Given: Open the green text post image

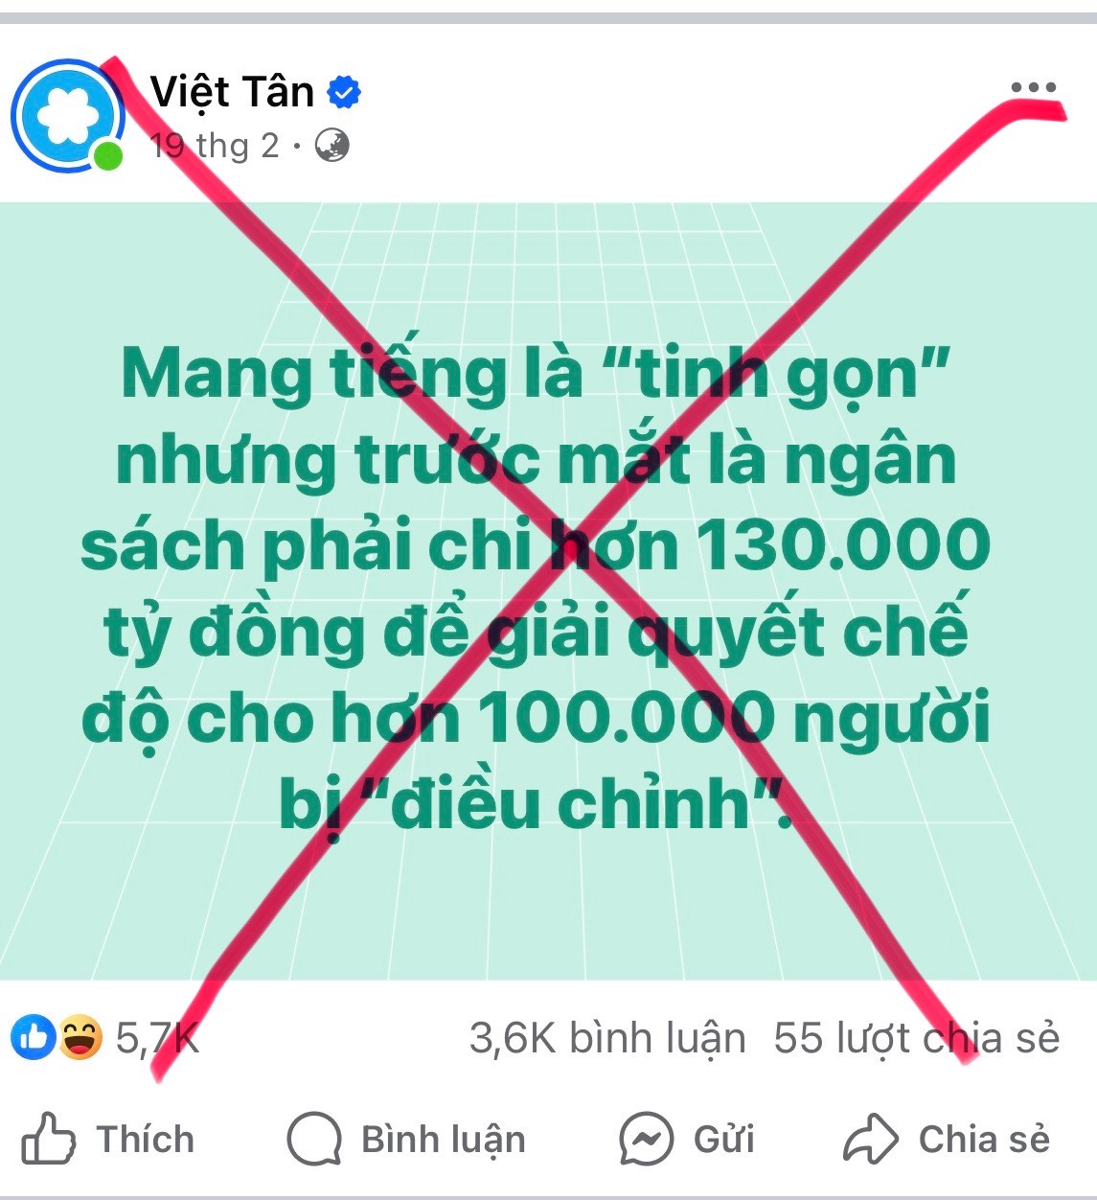Looking at the screenshot, I should pyautogui.click(x=548, y=590).
